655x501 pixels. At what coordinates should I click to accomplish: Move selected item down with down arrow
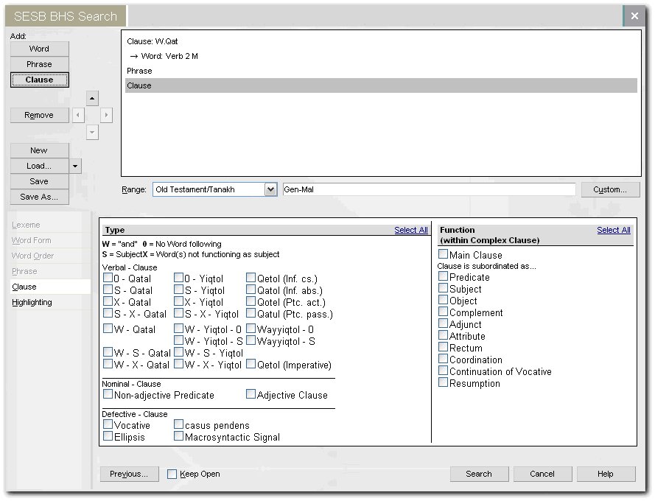pos(92,133)
